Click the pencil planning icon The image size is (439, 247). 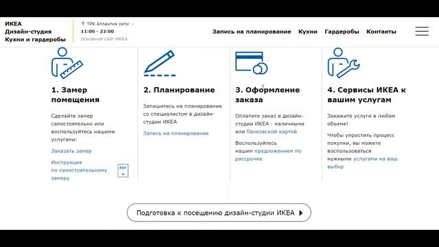click(160, 63)
